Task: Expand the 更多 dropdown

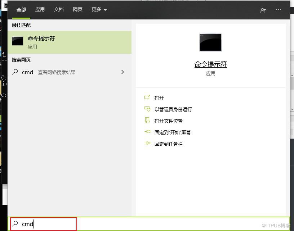Action: [x=99, y=9]
